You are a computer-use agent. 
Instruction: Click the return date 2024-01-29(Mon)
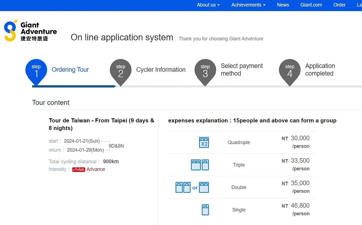[85, 150]
